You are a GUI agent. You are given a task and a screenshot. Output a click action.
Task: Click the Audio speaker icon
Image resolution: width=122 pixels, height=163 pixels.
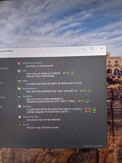[20, 125]
